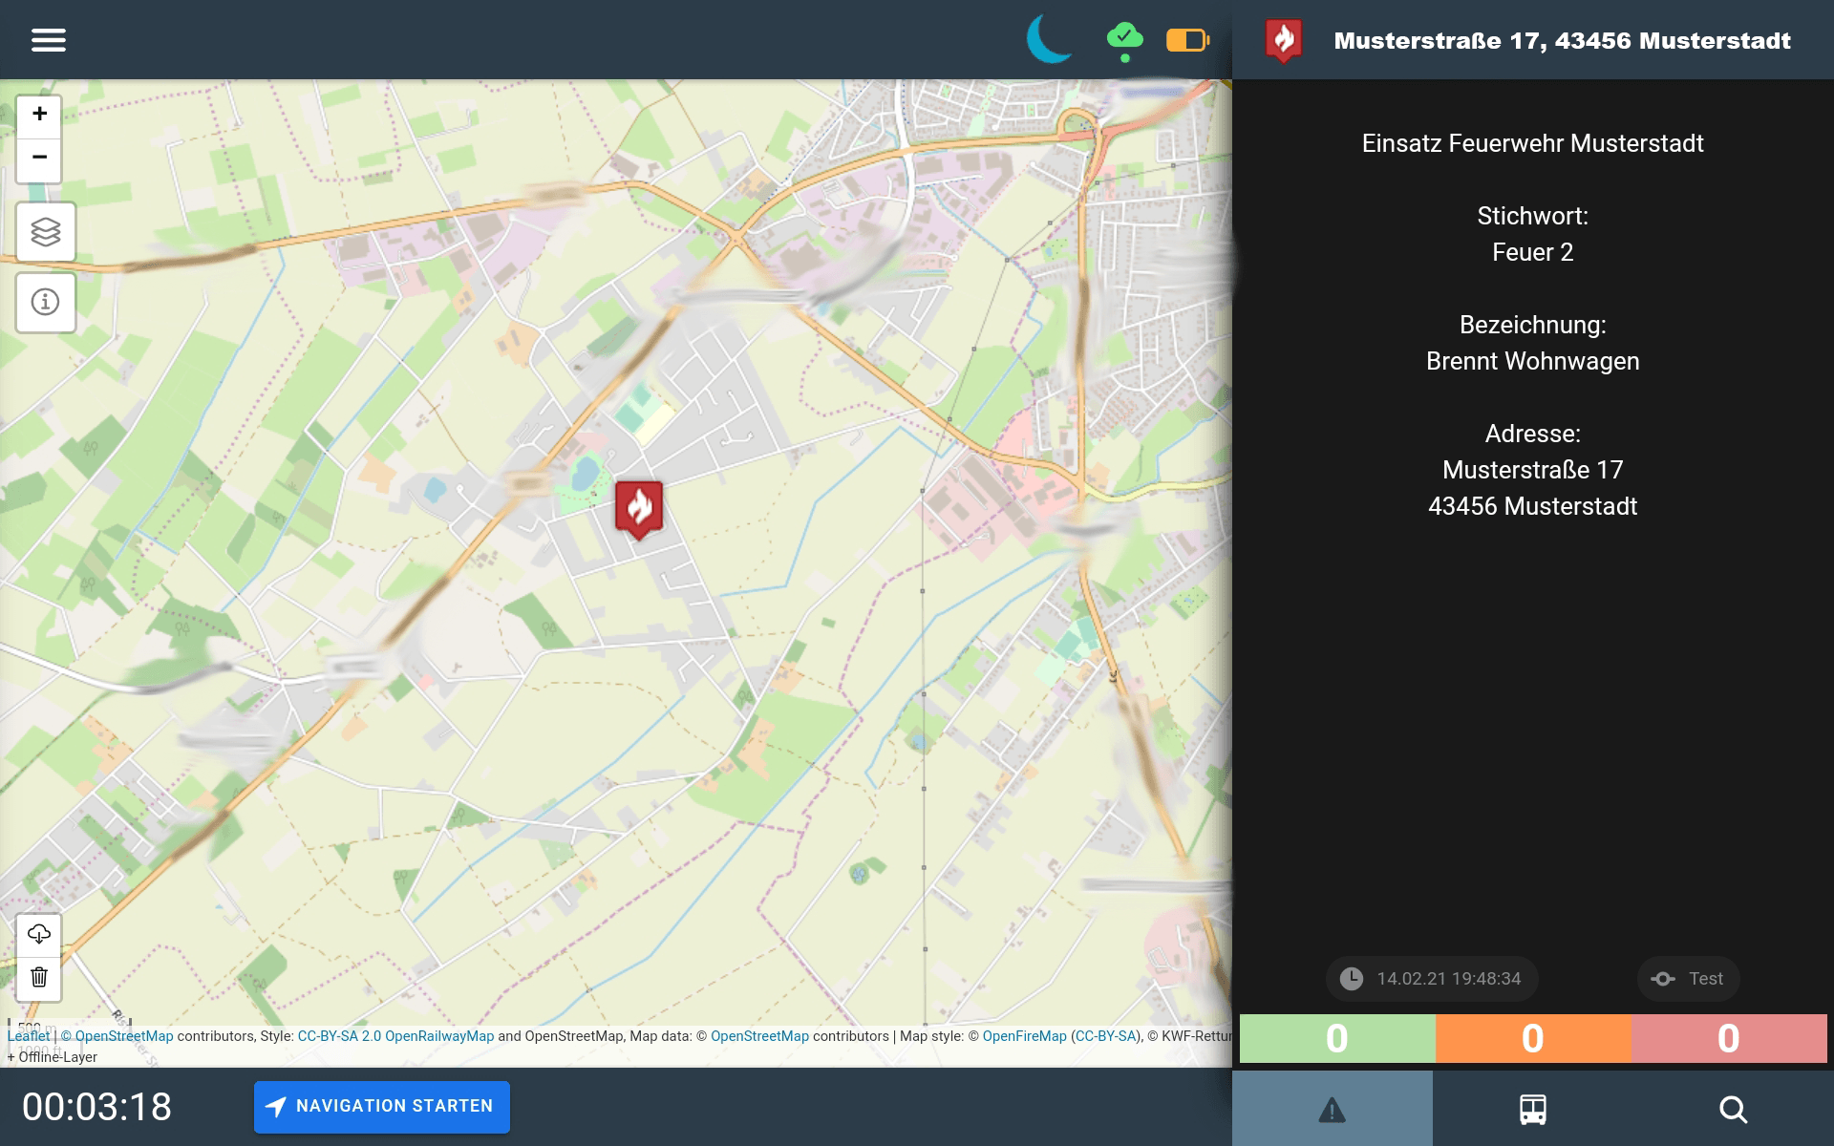Download offline map with cloud icon
The image size is (1834, 1146).
point(39,934)
